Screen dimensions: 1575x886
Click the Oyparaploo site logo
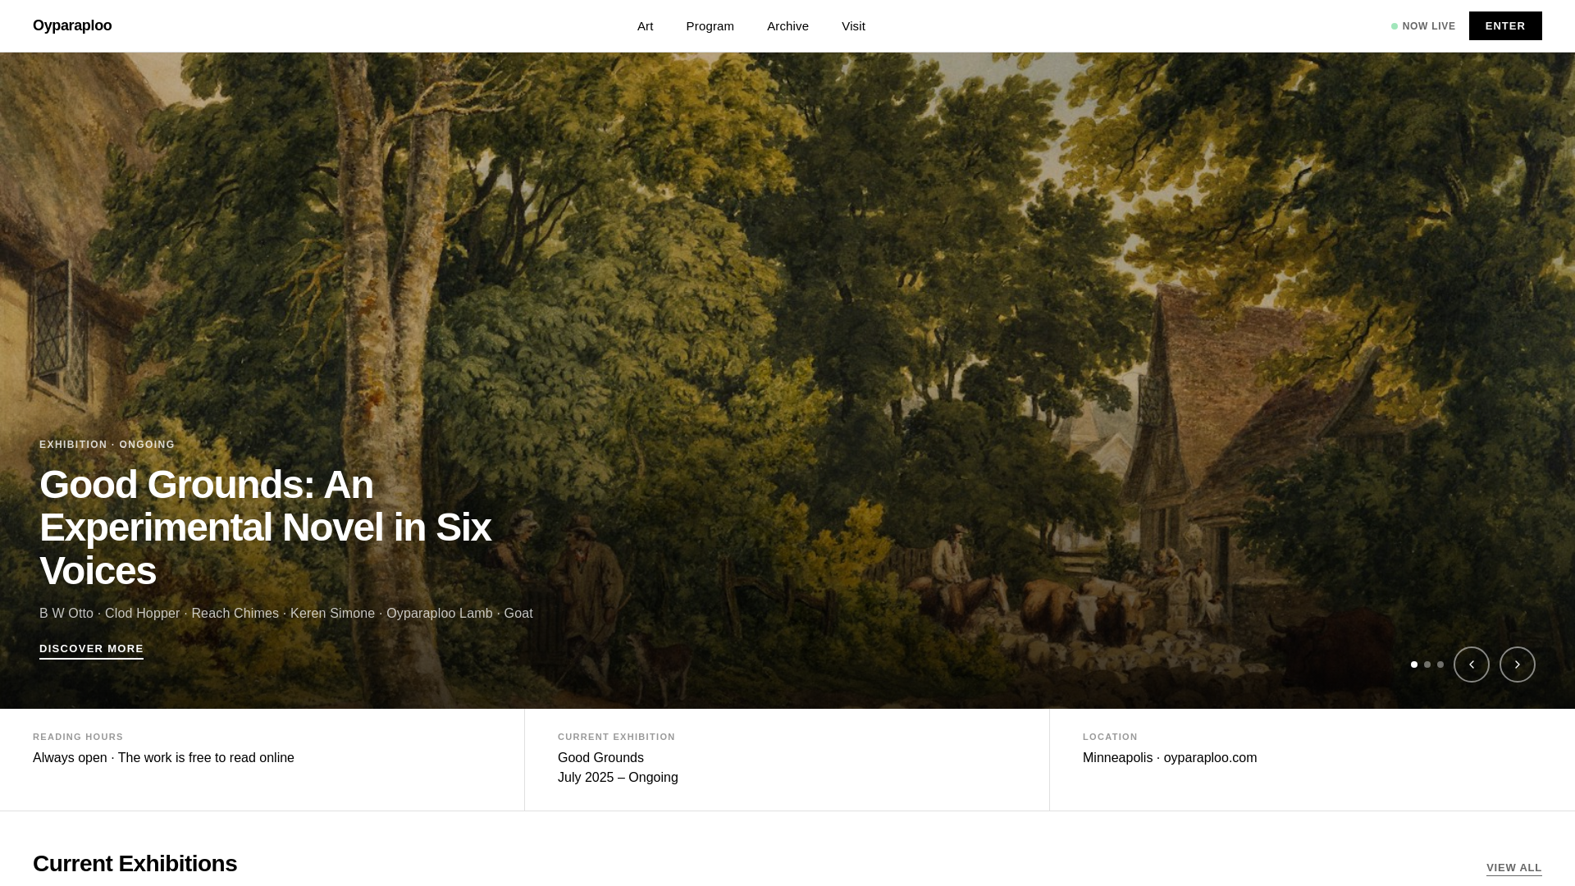pos(72,25)
